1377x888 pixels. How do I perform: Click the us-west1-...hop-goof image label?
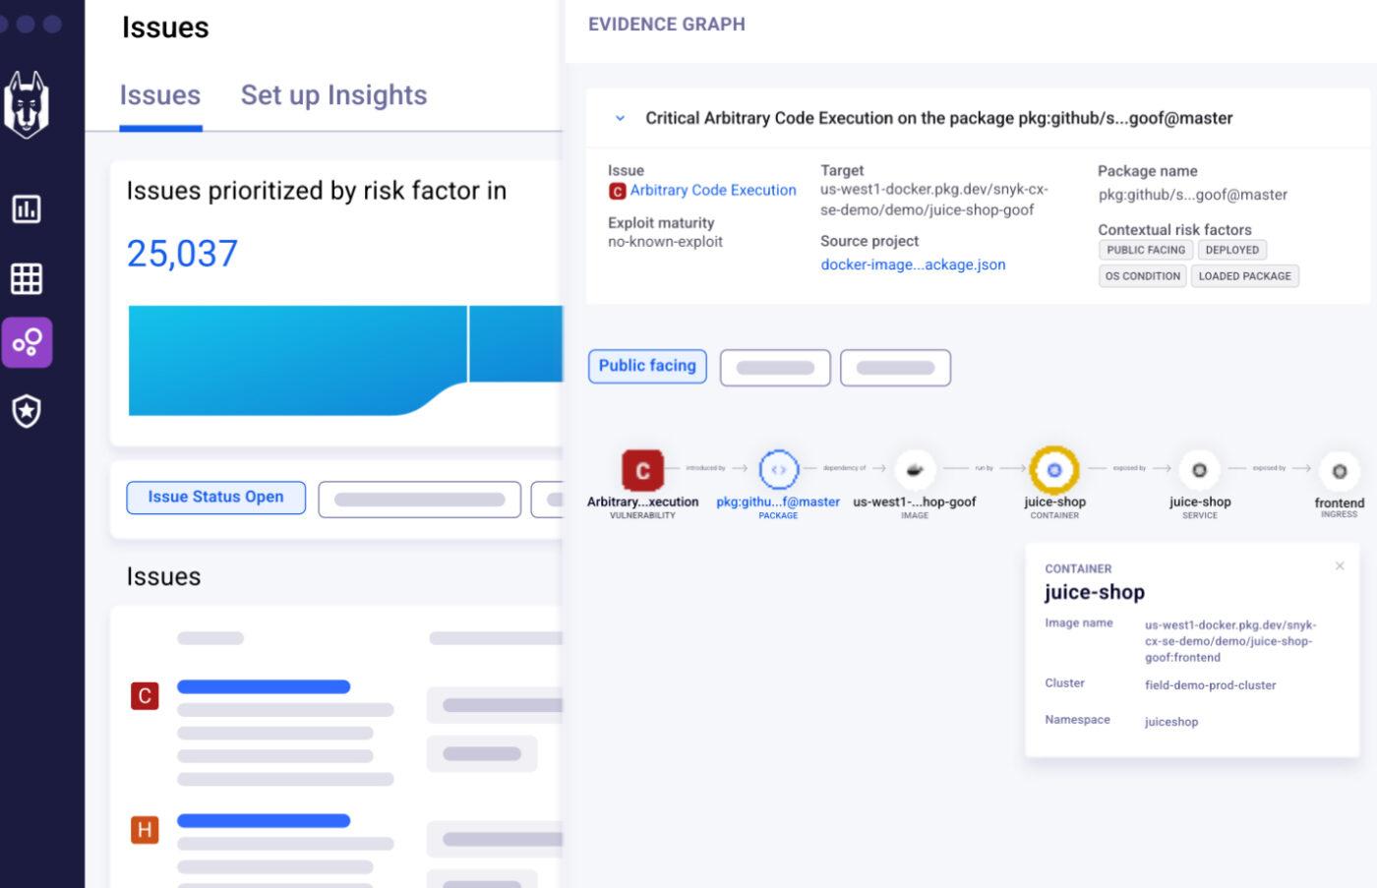tap(915, 502)
